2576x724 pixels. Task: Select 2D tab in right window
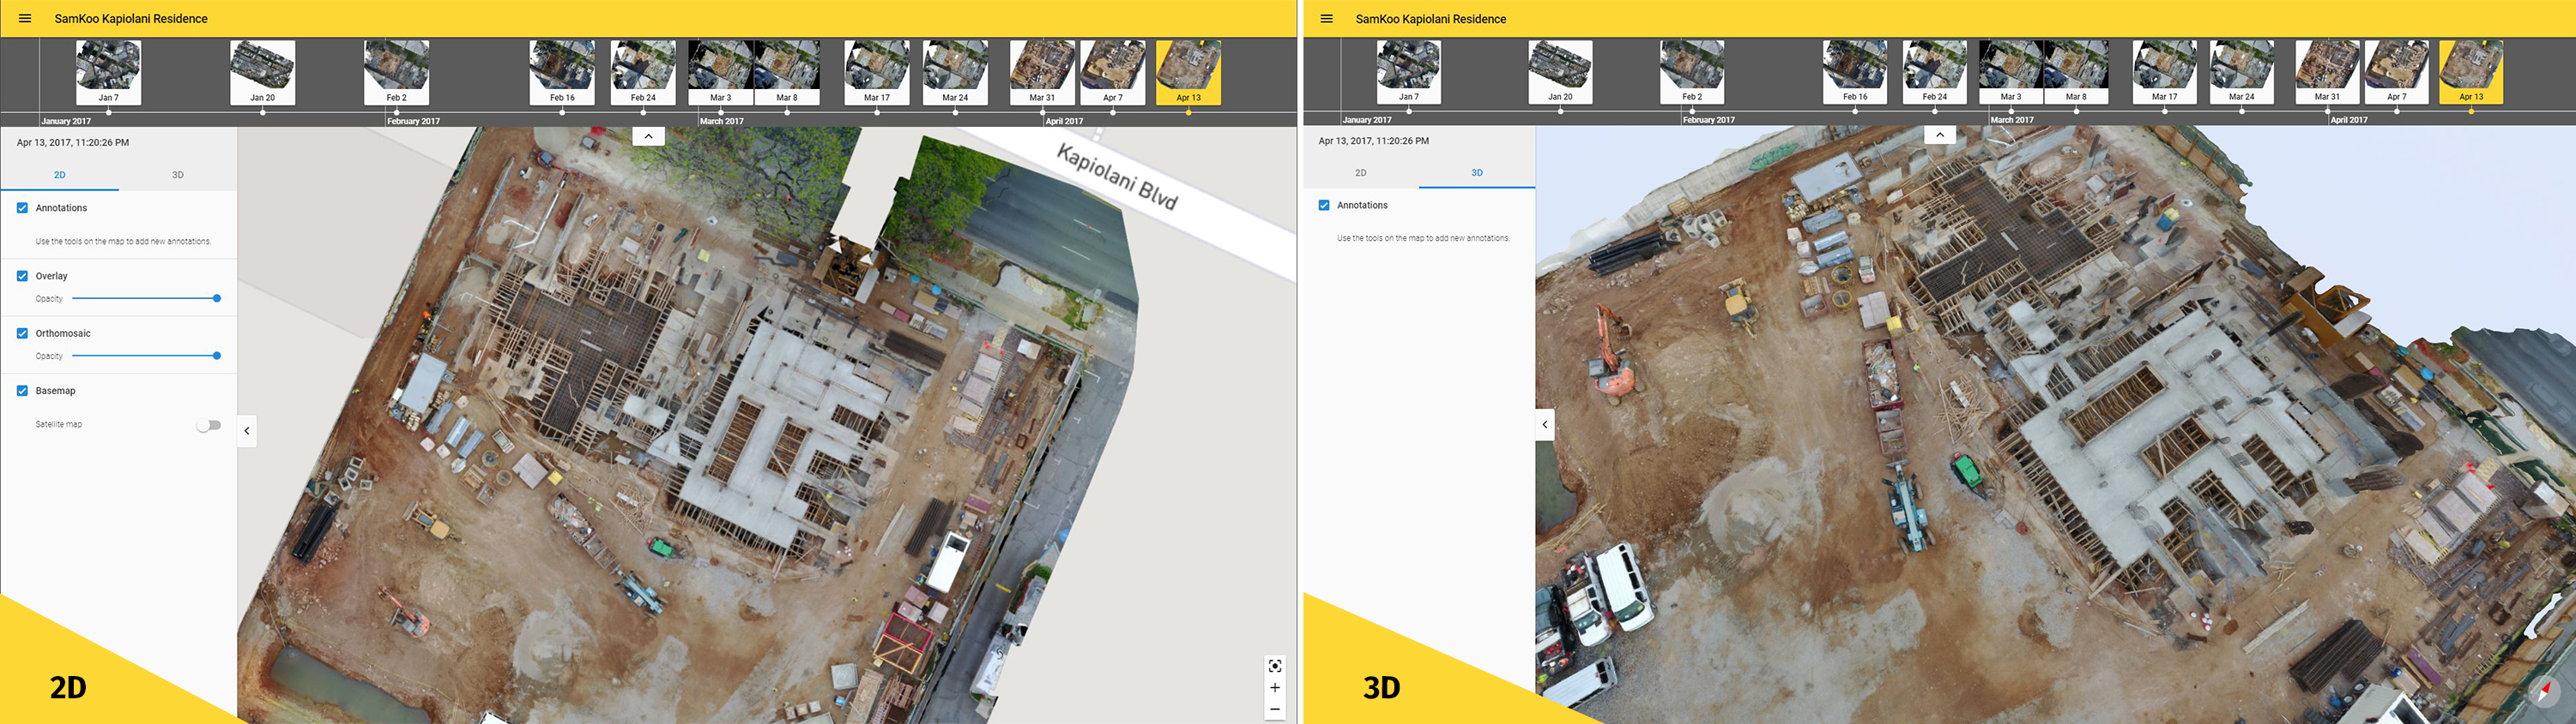pos(1360,173)
